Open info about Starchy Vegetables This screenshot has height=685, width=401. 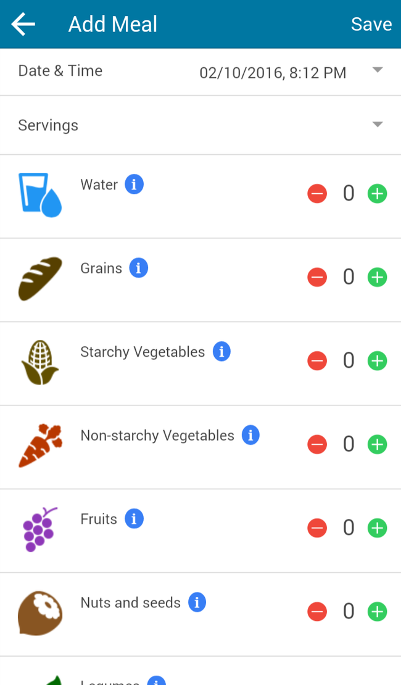click(221, 351)
